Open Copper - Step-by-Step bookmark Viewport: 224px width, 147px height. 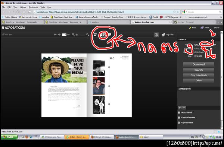112,17
